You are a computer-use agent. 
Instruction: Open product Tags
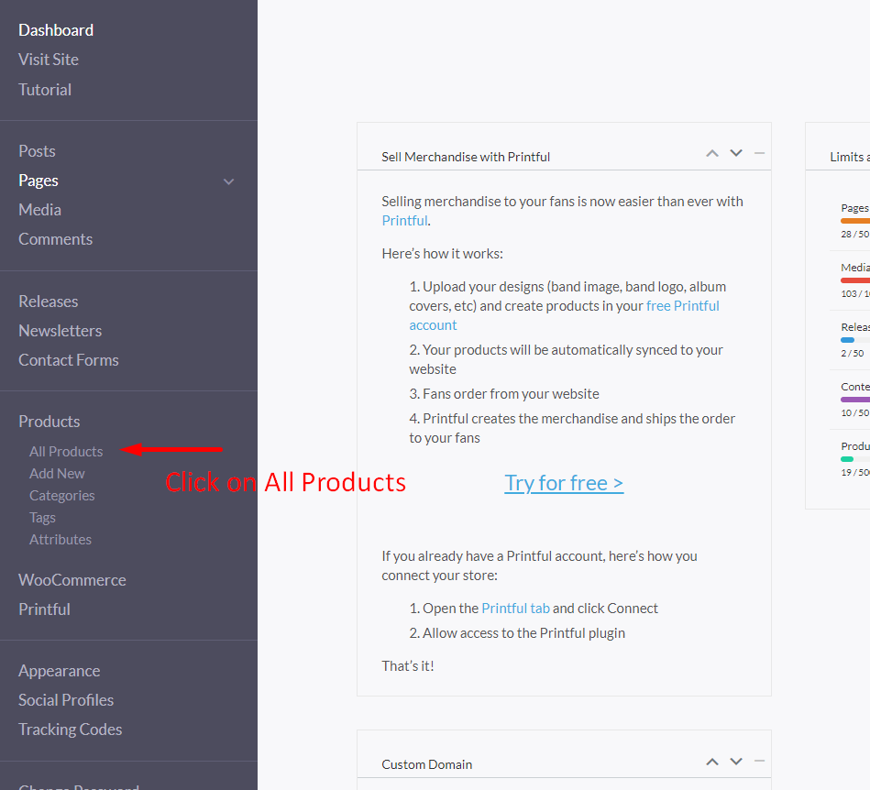(x=43, y=518)
